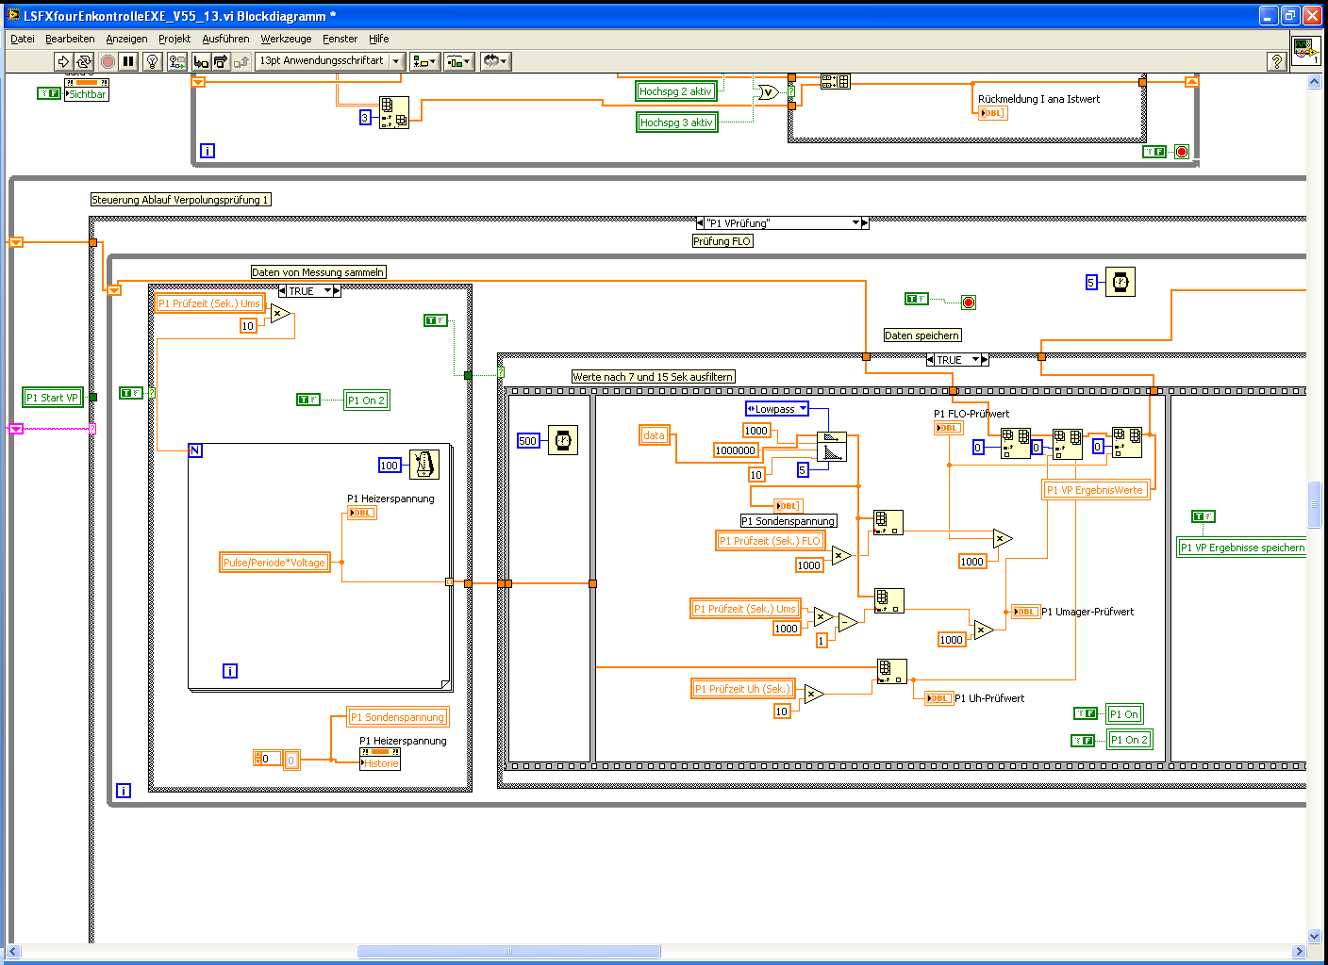Open the Werkzeuge menu
The height and width of the screenshot is (965, 1328).
[x=286, y=39]
